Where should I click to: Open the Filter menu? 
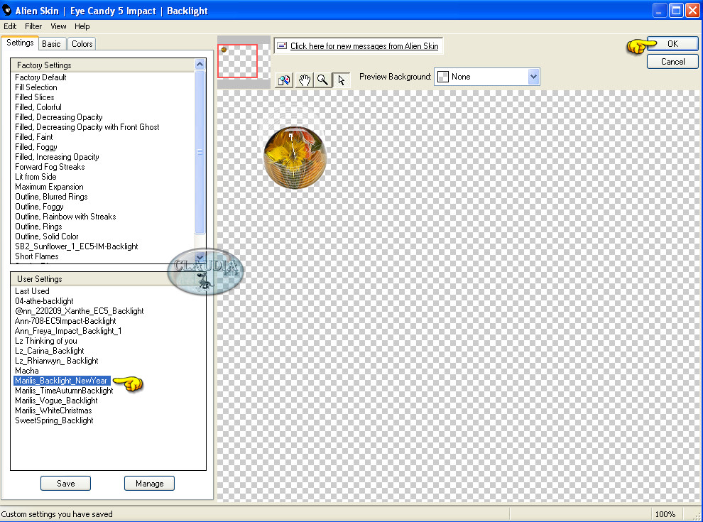(x=33, y=26)
